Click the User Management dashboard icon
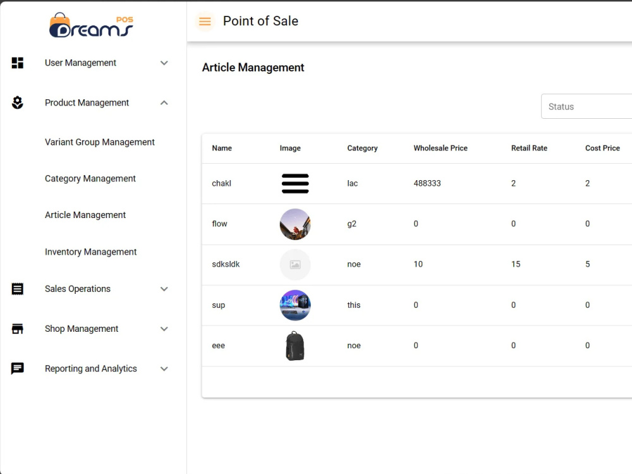Image resolution: width=632 pixels, height=474 pixels. (x=17, y=63)
